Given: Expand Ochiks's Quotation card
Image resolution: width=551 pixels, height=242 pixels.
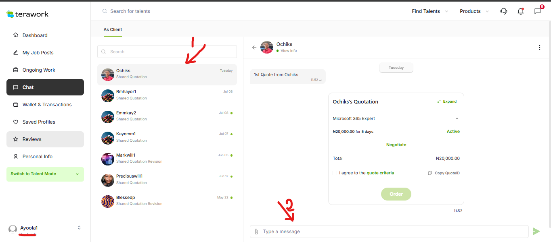Looking at the screenshot, I should 447,101.
